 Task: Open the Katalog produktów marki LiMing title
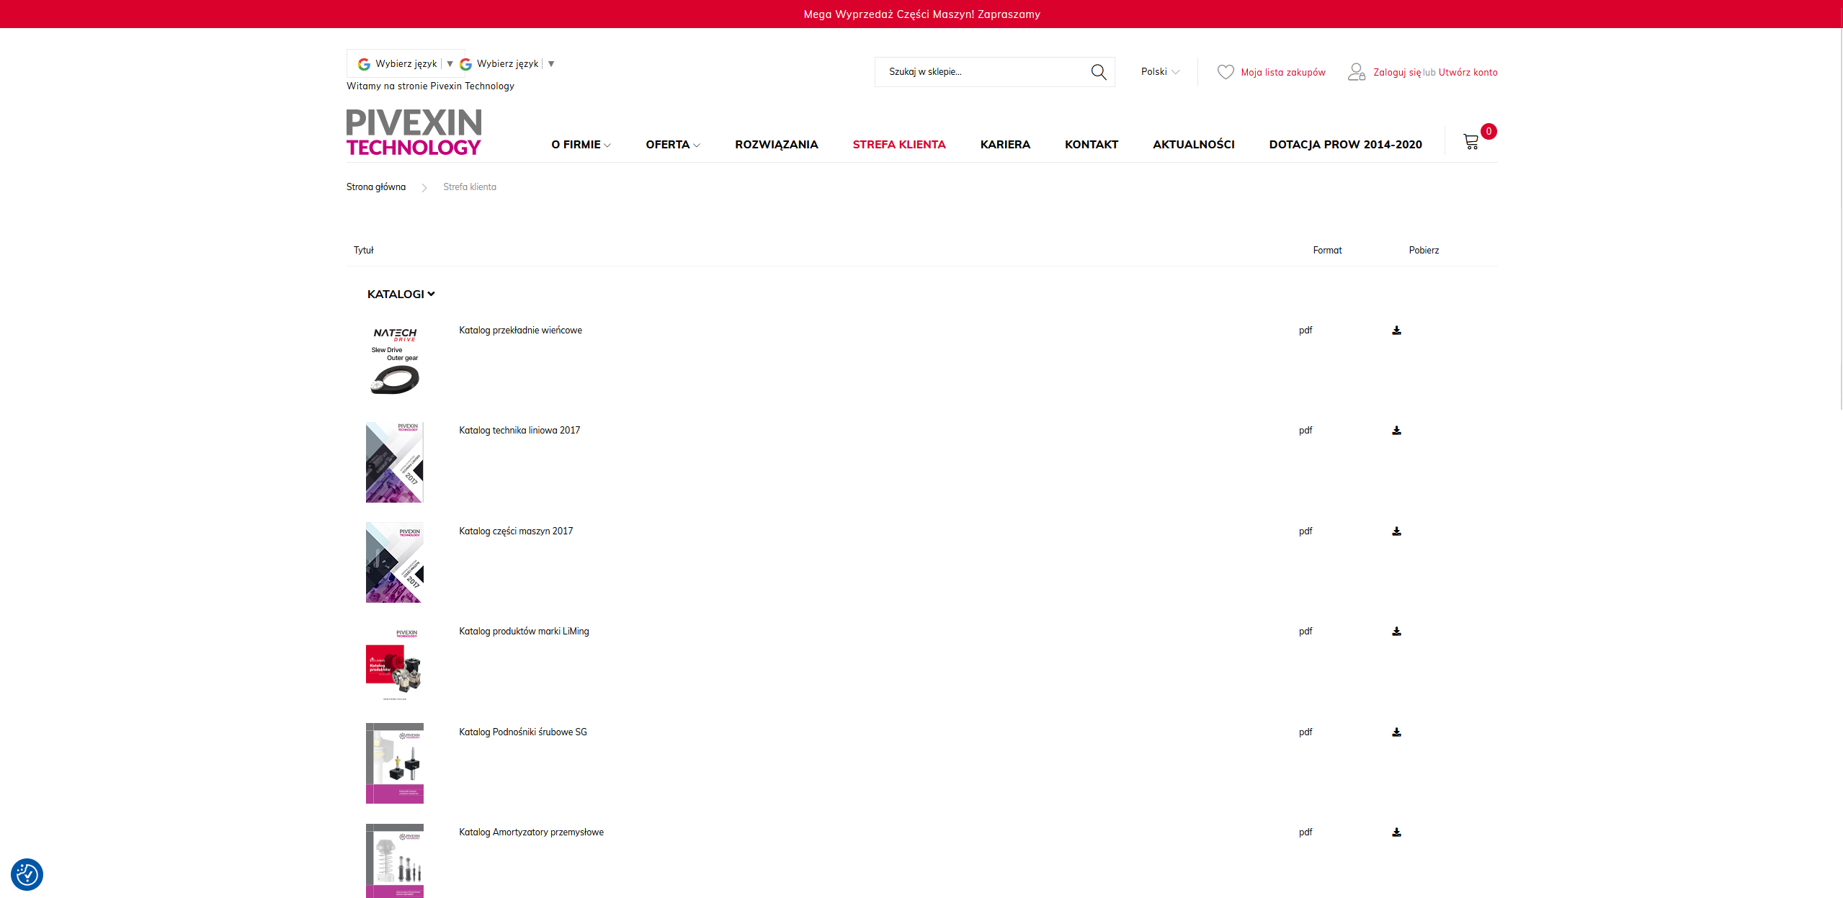click(524, 632)
